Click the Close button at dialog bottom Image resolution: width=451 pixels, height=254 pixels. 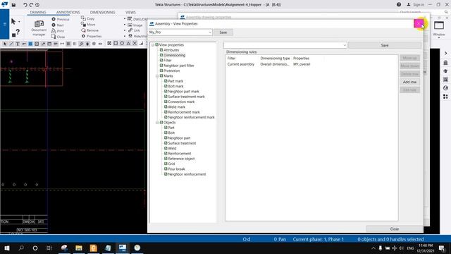[395, 229]
